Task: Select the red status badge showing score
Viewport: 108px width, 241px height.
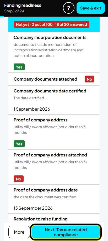Action: click(x=51, y=24)
